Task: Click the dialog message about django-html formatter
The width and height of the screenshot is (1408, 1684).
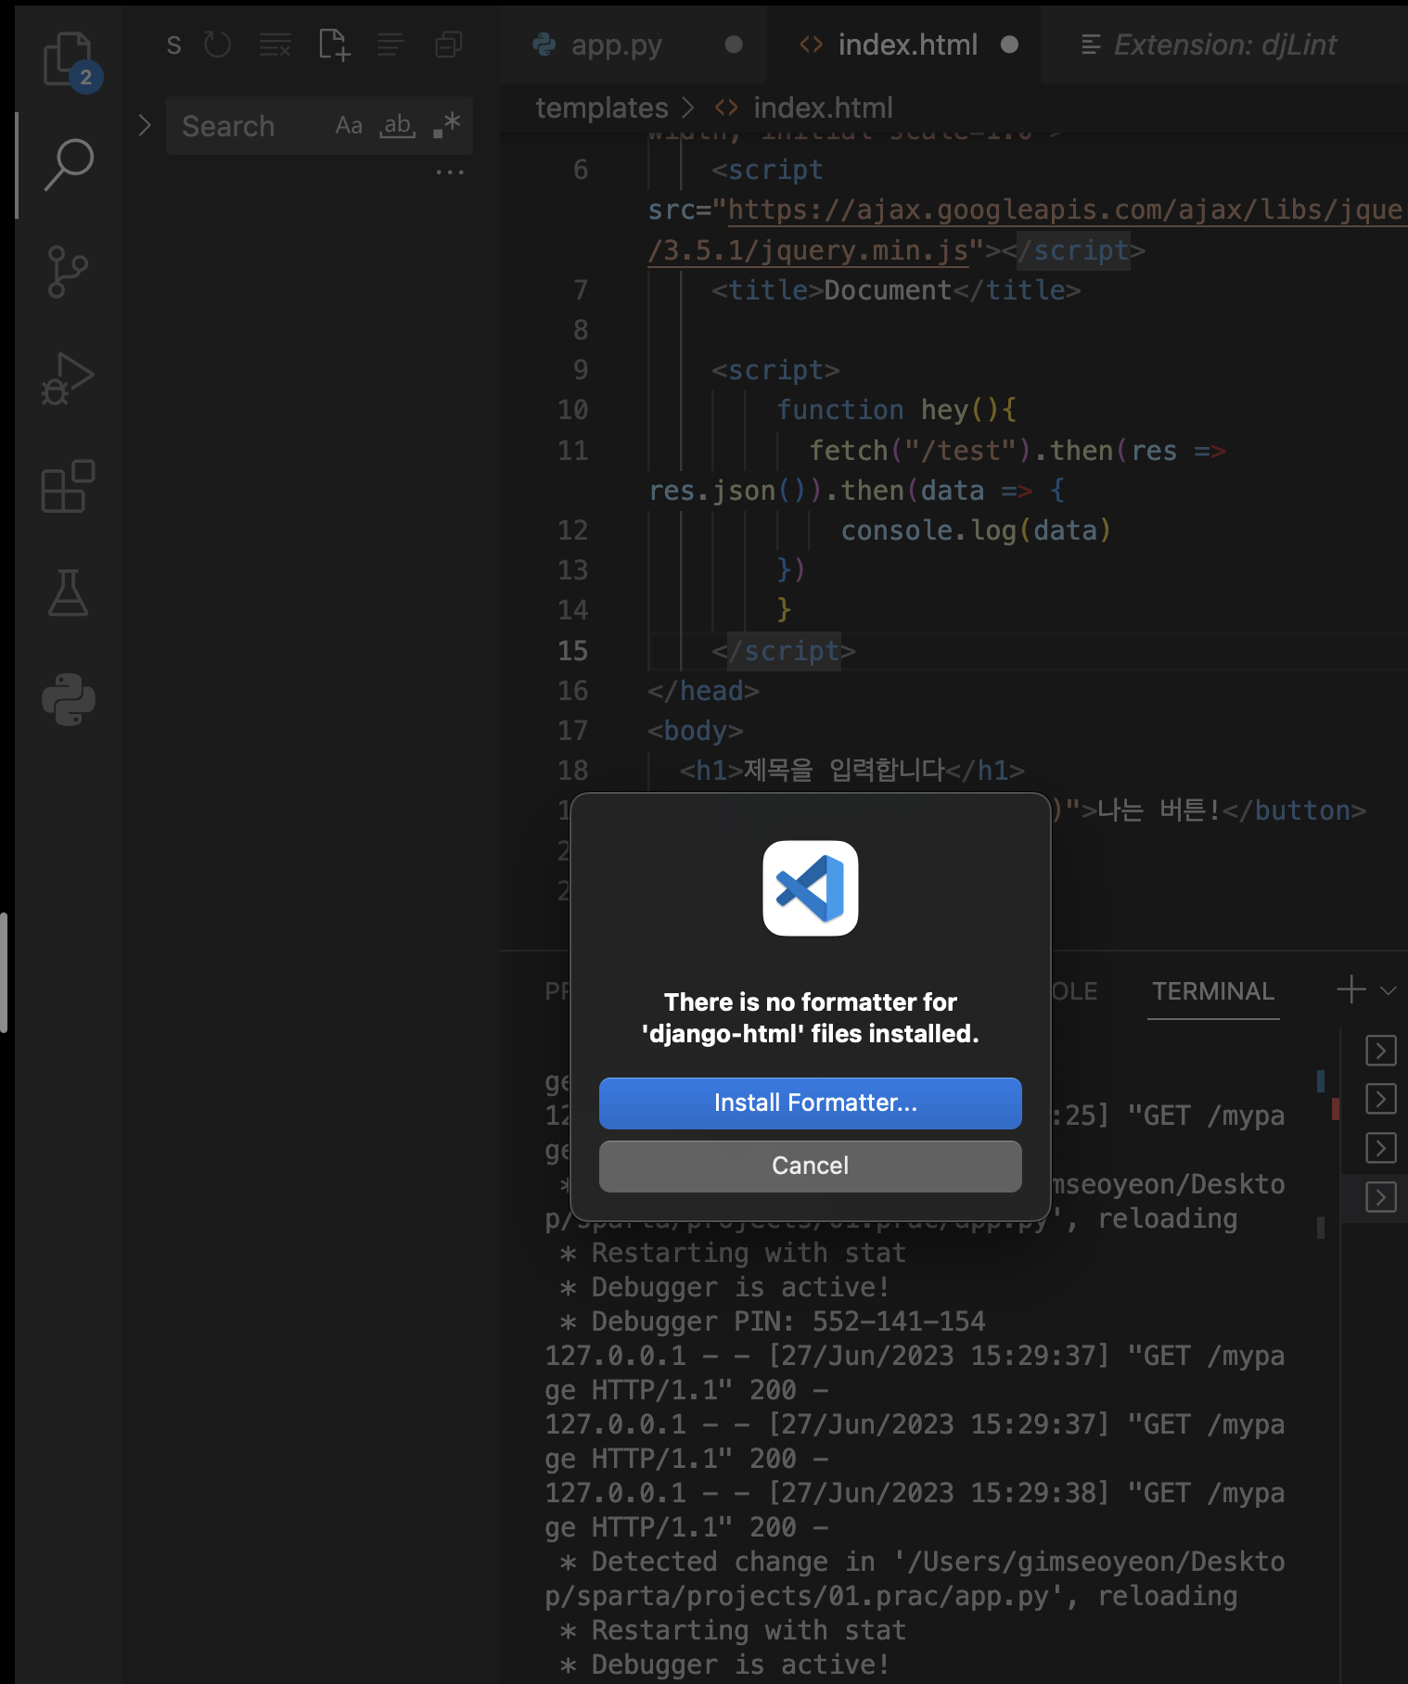Action: 811,1017
